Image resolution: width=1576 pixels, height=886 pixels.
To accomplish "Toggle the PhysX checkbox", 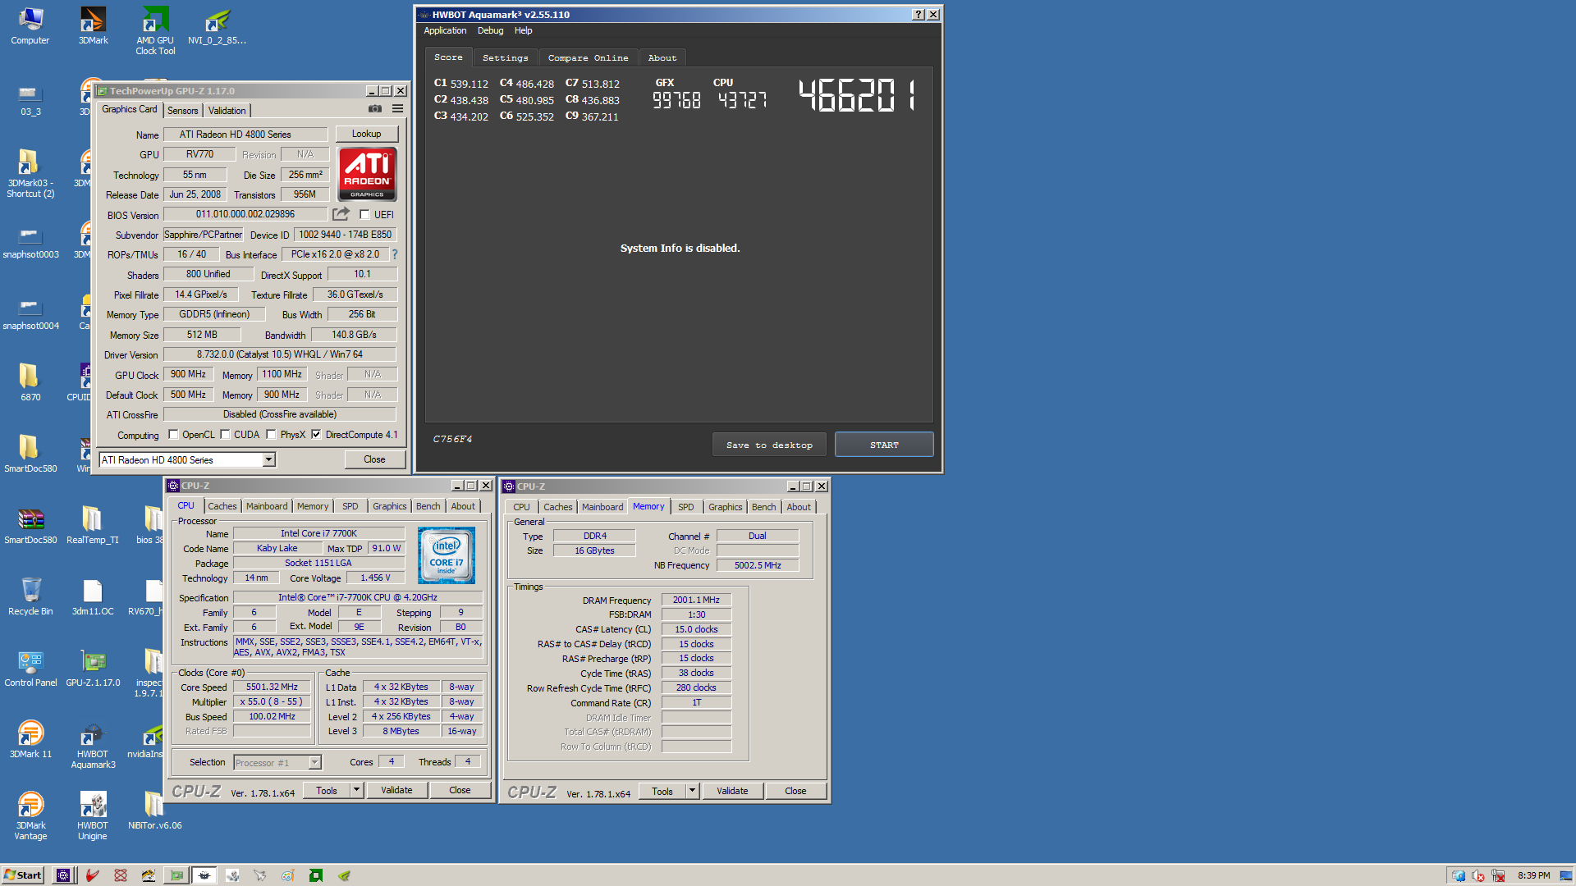I will (x=271, y=435).
